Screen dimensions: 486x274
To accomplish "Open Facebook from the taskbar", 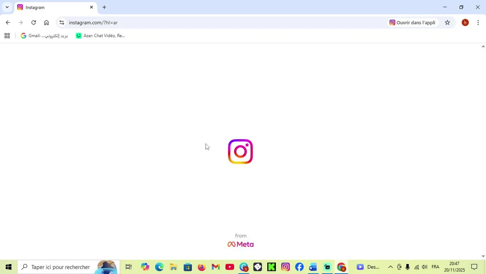I will pos(299,267).
